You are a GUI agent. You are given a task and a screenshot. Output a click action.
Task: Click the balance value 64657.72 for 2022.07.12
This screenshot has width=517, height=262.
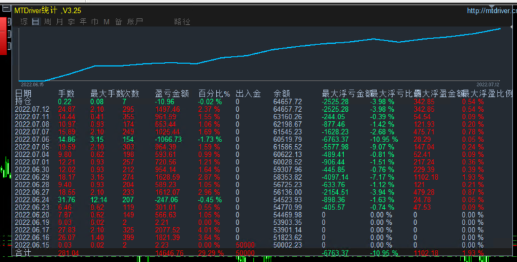point(287,109)
